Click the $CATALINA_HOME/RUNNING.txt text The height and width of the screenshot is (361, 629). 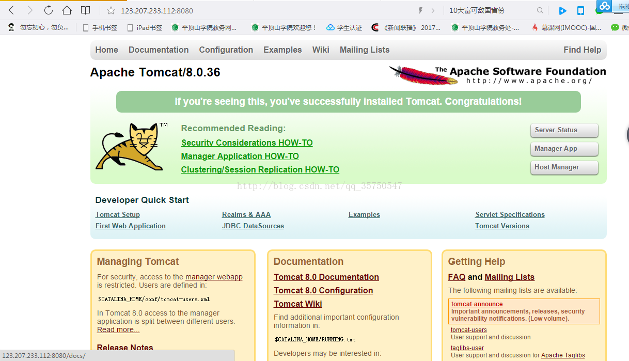315,339
